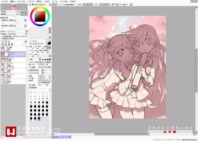This screenshot has width=198, height=141.
Task: Open the 合成モード blending mode dropdown
Action: tap(27, 31)
